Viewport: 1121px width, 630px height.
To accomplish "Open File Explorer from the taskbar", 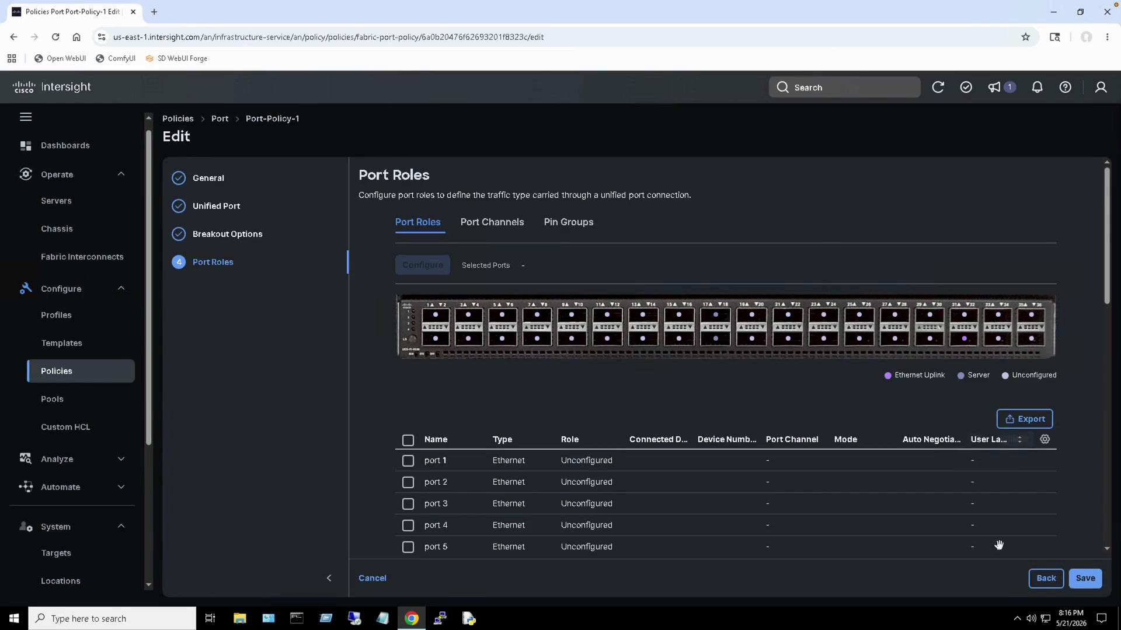I will tap(240, 618).
